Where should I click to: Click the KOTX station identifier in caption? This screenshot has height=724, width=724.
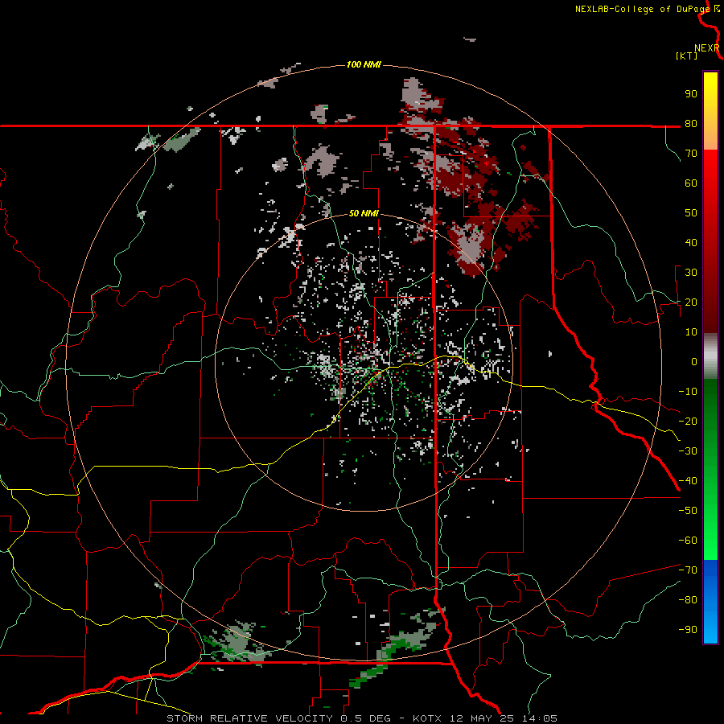click(x=428, y=718)
